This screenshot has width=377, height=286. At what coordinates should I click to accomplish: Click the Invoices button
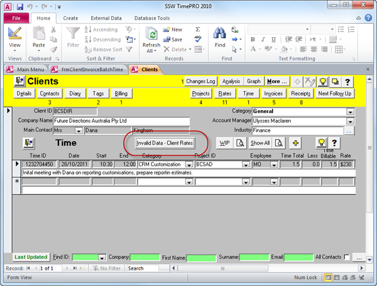(273, 94)
